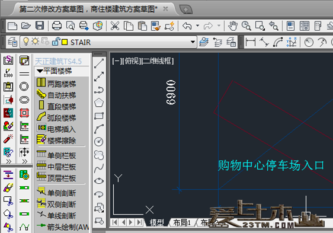Click the [俯视] view control label
Screen dimensions: 333x233
[132, 61]
